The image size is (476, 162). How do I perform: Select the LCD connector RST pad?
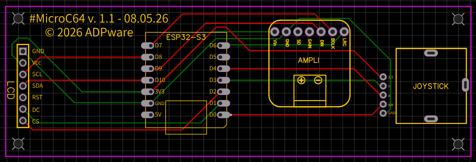(23, 98)
